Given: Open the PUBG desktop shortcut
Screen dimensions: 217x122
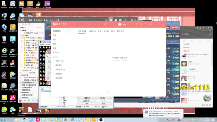Looking at the screenshot, I should point(21,111).
